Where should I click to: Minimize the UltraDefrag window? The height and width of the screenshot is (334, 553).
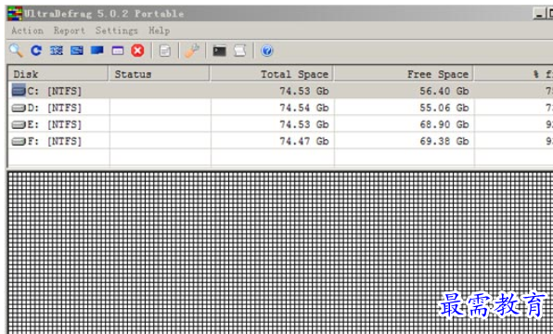pyautogui.click(x=538, y=14)
